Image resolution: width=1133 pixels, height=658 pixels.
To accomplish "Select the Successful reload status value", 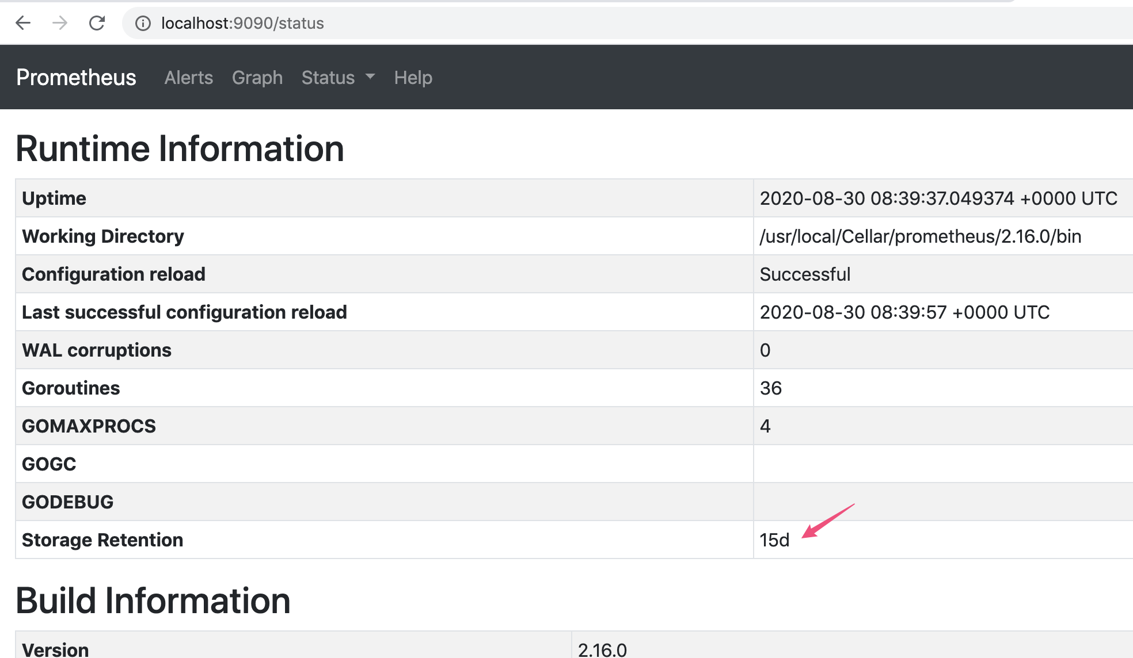I will (805, 274).
